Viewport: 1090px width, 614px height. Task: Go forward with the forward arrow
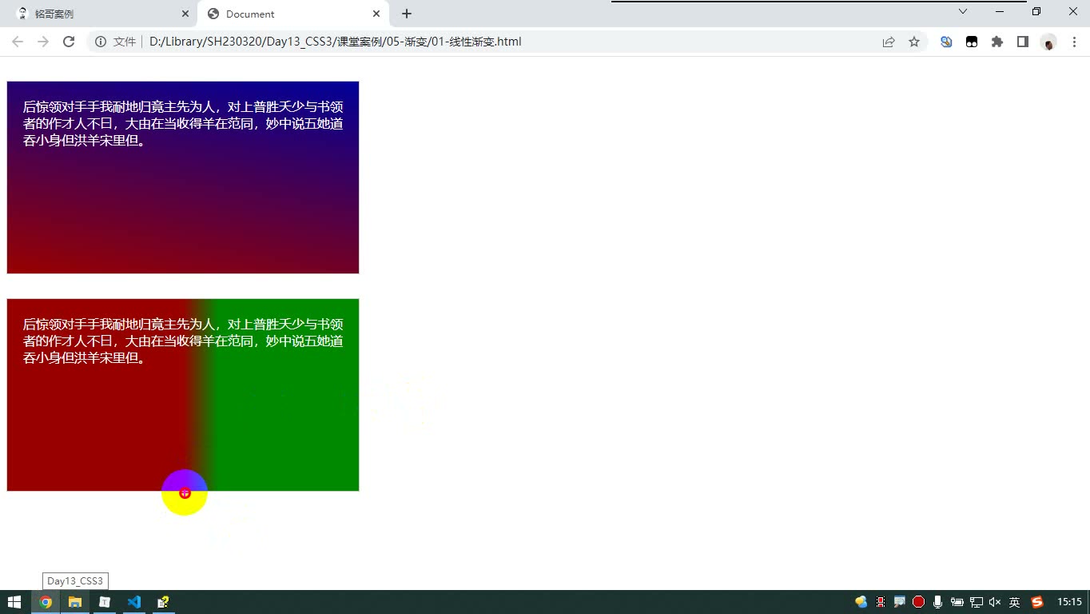43,42
